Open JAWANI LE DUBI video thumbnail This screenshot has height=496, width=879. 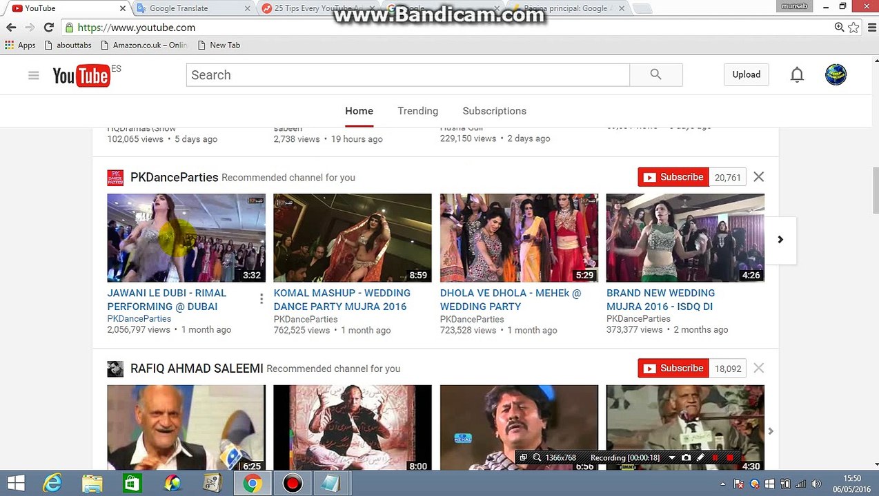click(186, 238)
